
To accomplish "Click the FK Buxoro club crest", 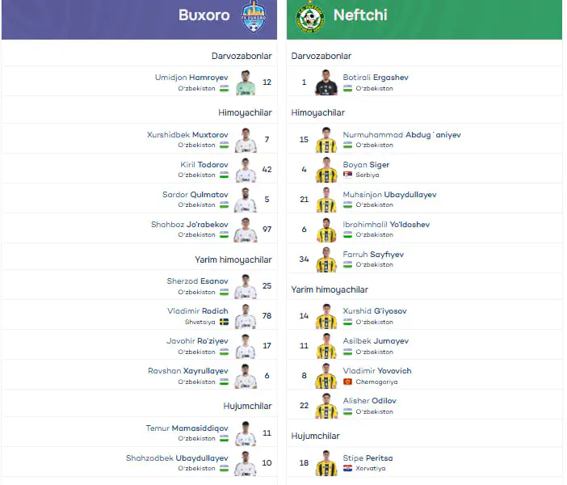I will (x=254, y=16).
